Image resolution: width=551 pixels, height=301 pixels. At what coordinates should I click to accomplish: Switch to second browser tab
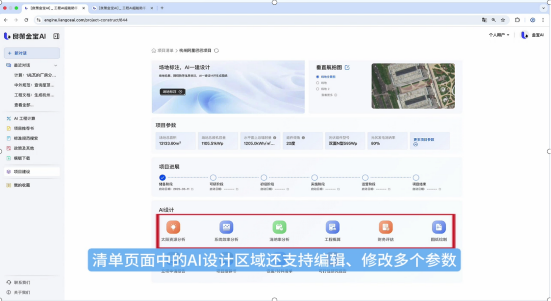(122, 8)
